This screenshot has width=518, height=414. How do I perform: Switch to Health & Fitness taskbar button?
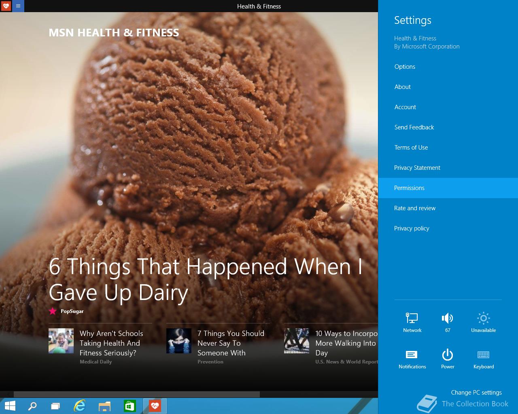click(x=155, y=406)
